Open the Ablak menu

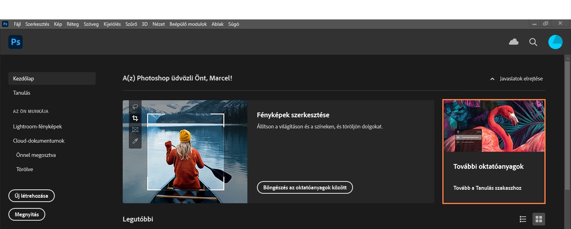tap(217, 24)
